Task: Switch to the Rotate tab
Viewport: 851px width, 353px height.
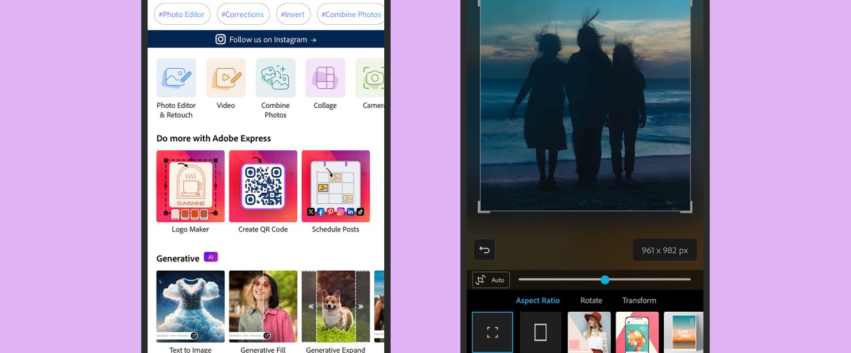Action: (591, 301)
